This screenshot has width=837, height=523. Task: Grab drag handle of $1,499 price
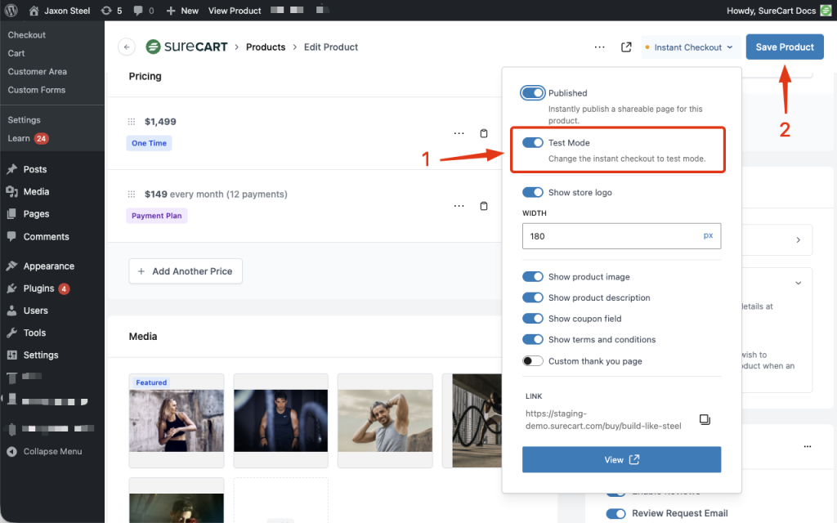coord(132,122)
